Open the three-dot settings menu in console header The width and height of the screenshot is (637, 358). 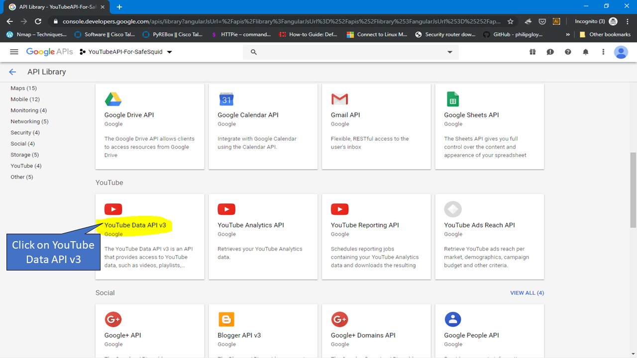point(603,52)
